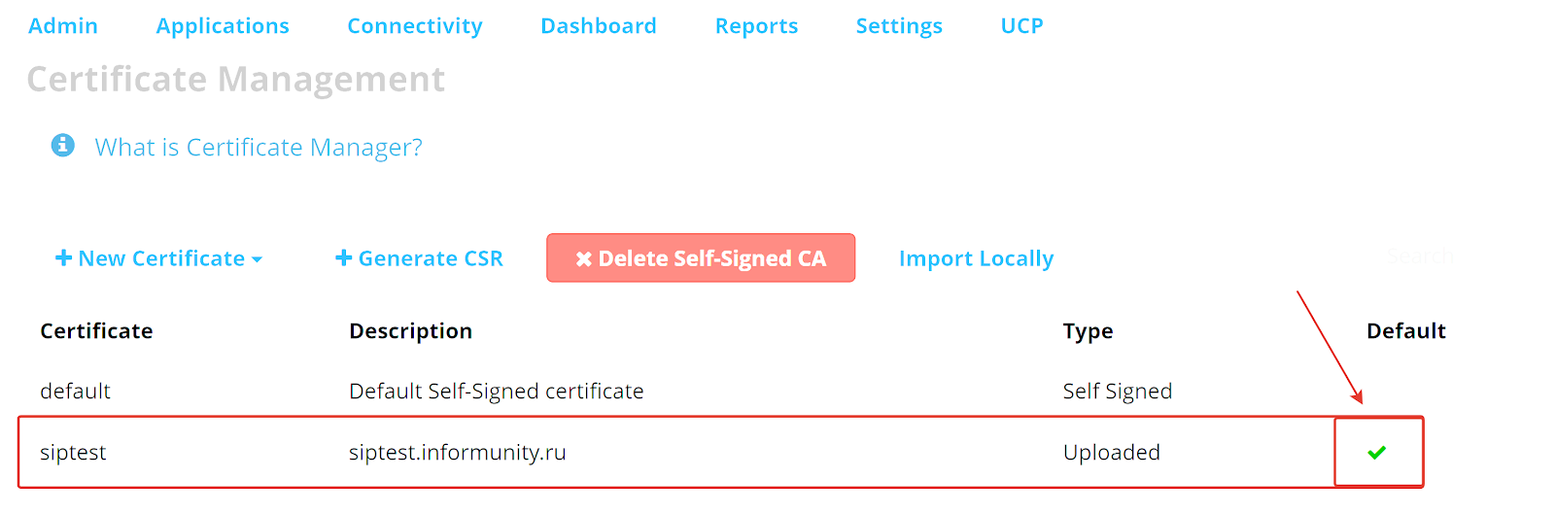Open the UCP menu
1555x513 pixels.
(x=1022, y=26)
